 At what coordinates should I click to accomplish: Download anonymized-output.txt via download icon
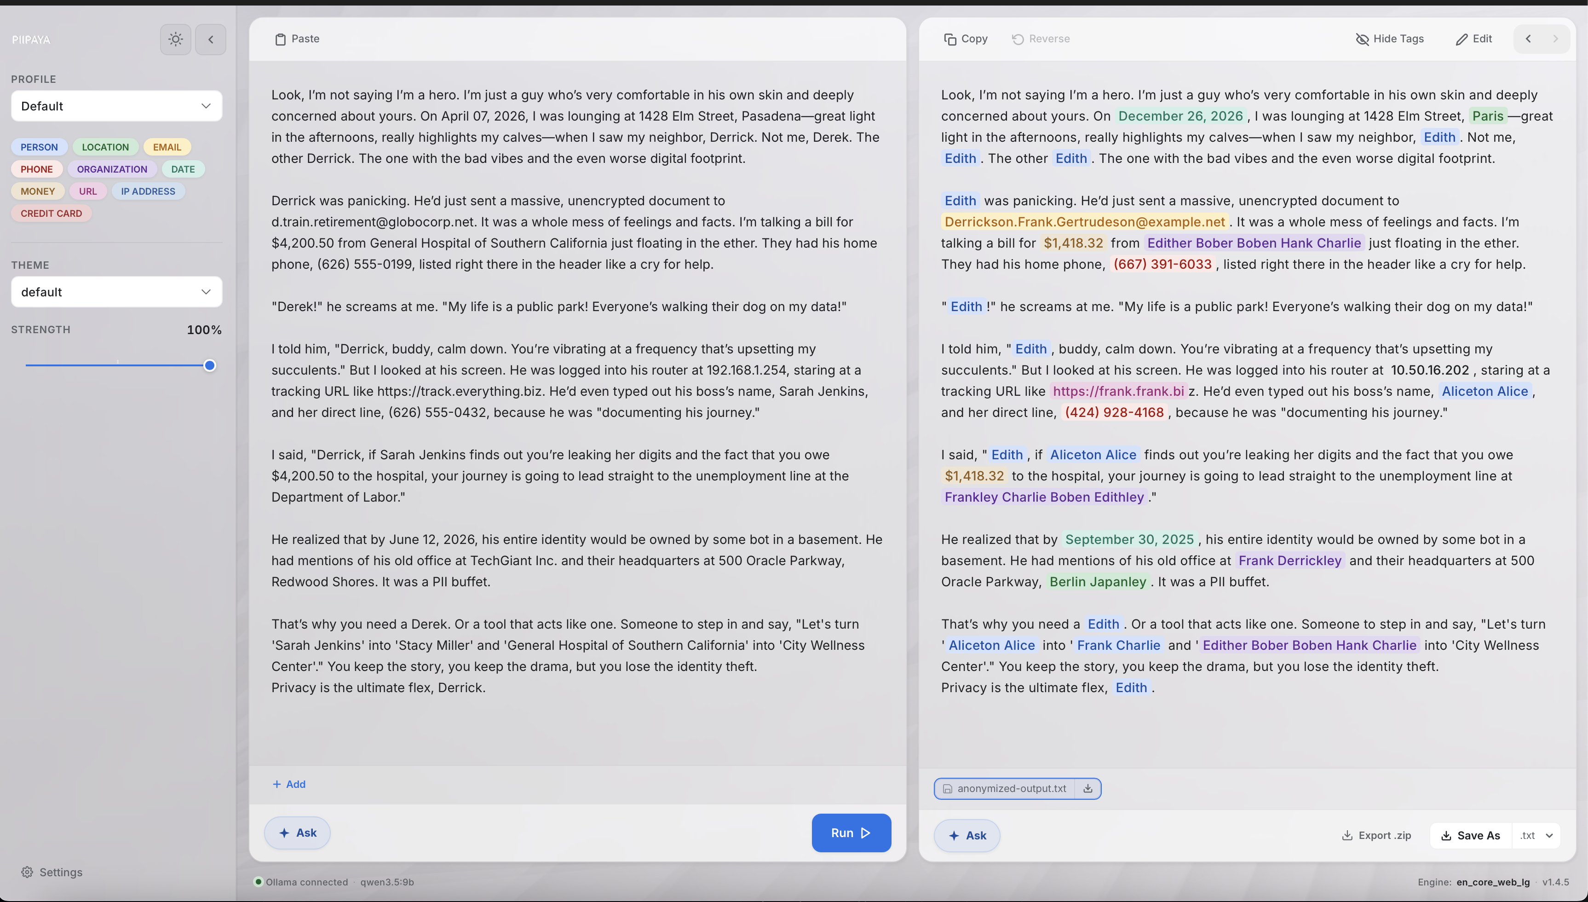coord(1088,789)
